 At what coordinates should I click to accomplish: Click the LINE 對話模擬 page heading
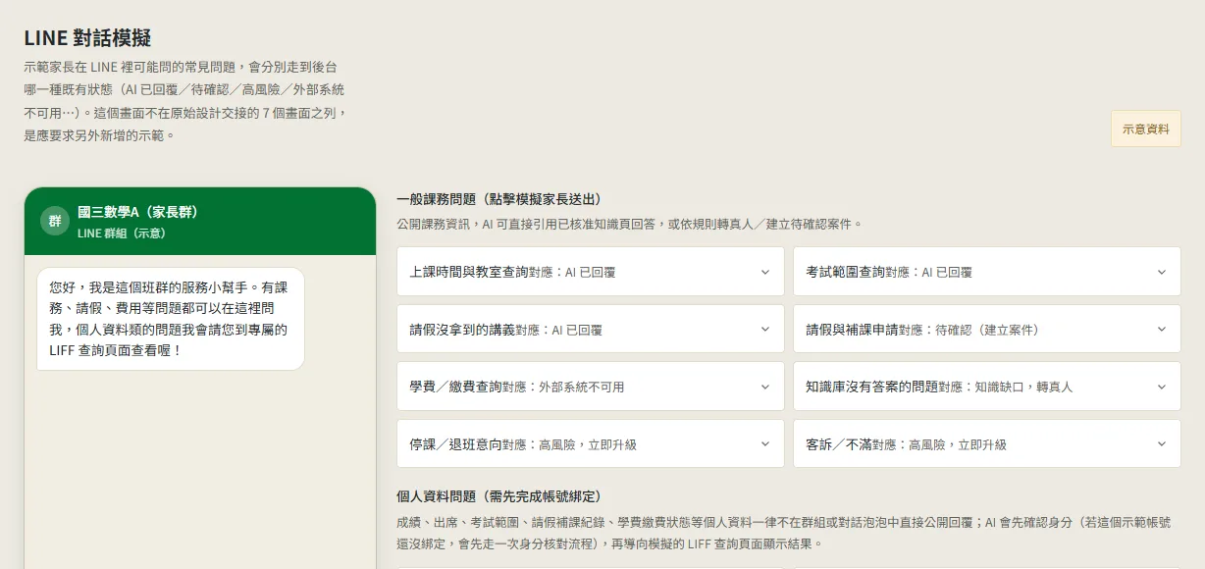87,38
